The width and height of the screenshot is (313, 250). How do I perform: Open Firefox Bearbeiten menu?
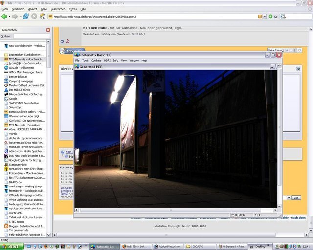coord(18,9)
